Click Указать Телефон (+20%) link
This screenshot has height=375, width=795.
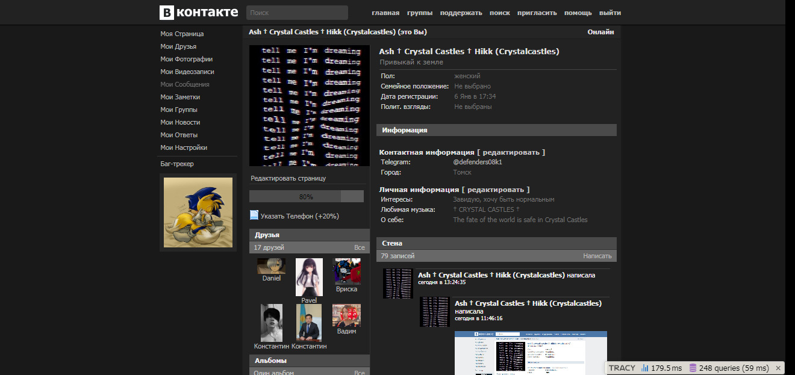300,216
